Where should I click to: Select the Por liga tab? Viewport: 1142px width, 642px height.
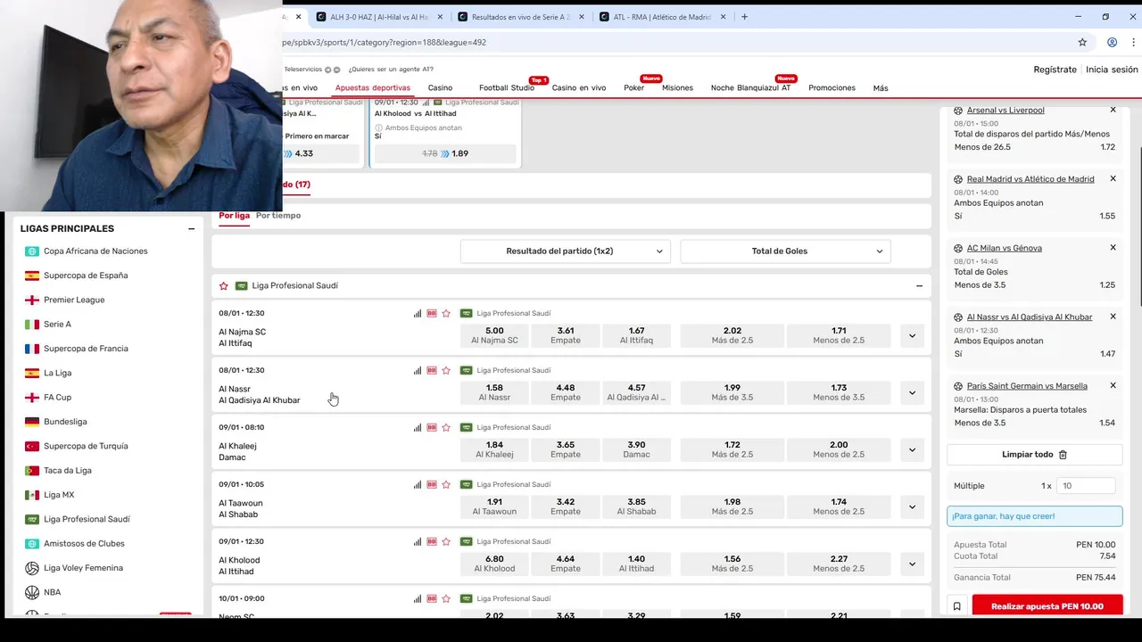pyautogui.click(x=234, y=216)
